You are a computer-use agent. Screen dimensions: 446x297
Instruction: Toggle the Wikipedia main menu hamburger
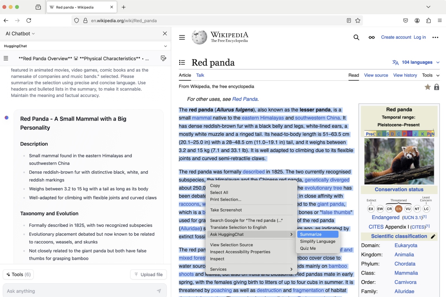click(182, 37)
